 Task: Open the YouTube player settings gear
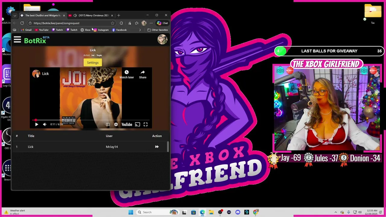click(x=116, y=124)
